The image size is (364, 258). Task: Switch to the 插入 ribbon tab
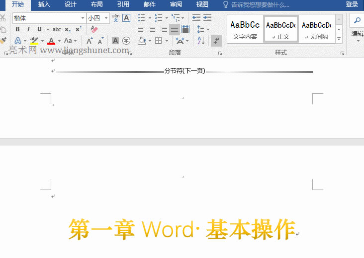[44, 4]
